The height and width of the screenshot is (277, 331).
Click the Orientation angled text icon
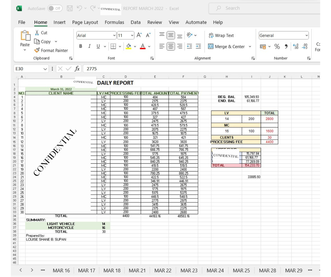coord(189,35)
